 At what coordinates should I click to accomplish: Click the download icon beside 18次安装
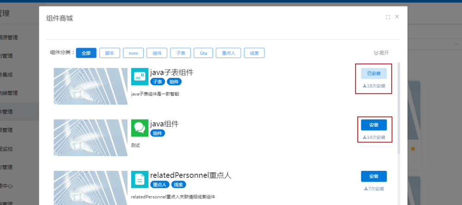(x=364, y=86)
